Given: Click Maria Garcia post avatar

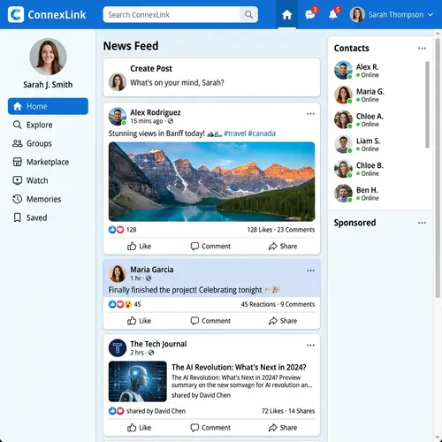Looking at the screenshot, I should point(118,273).
